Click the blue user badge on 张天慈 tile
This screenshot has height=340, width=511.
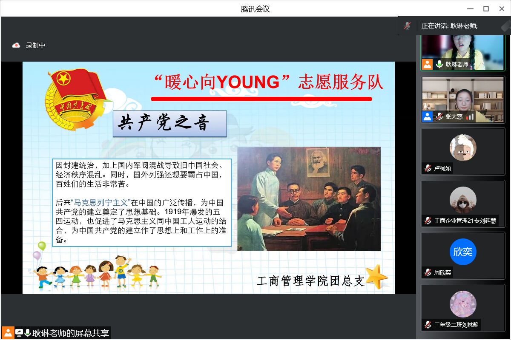[427, 116]
